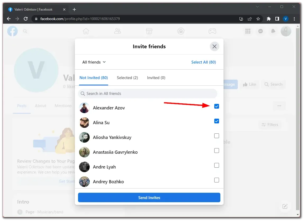Click the page scrollbar down arrow
The image size is (305, 222).
click(x=298, y=215)
